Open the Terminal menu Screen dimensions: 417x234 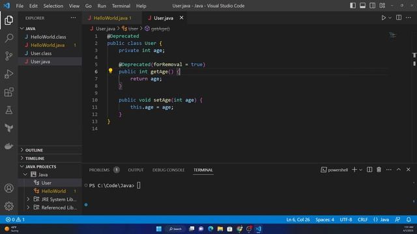121,6
